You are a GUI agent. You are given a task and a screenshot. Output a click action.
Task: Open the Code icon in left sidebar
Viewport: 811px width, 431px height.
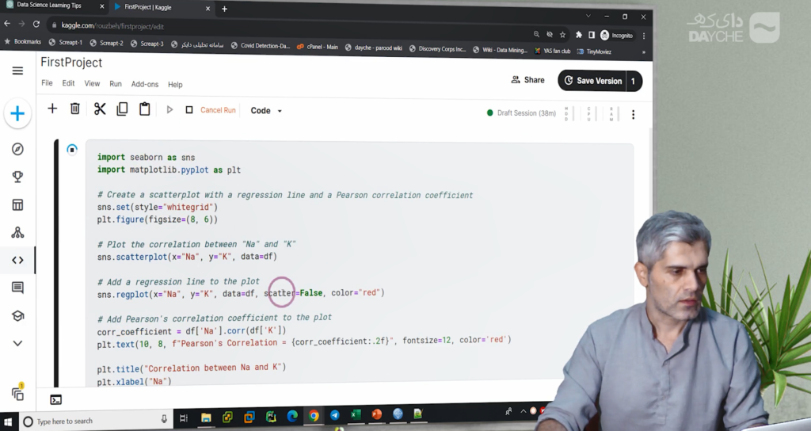click(x=17, y=260)
